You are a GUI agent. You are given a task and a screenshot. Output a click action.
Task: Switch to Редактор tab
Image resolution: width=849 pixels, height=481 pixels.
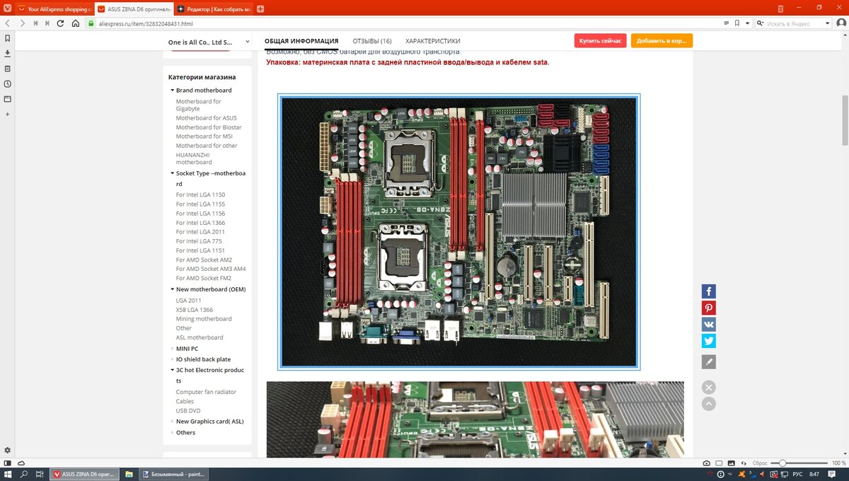(x=214, y=9)
